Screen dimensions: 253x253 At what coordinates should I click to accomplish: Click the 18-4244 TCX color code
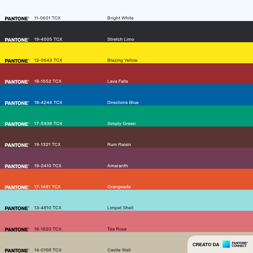[48, 103]
